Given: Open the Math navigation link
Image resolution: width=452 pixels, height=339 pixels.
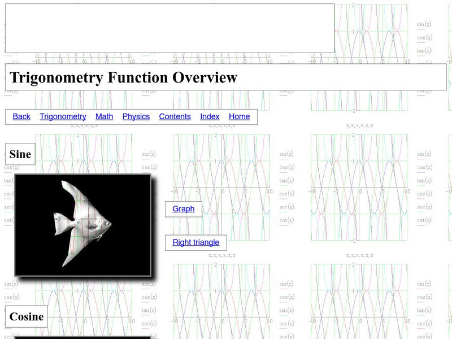Looking at the screenshot, I should [x=105, y=116].
